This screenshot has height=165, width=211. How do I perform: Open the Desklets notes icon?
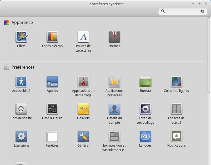pyautogui.click(x=83, y=109)
